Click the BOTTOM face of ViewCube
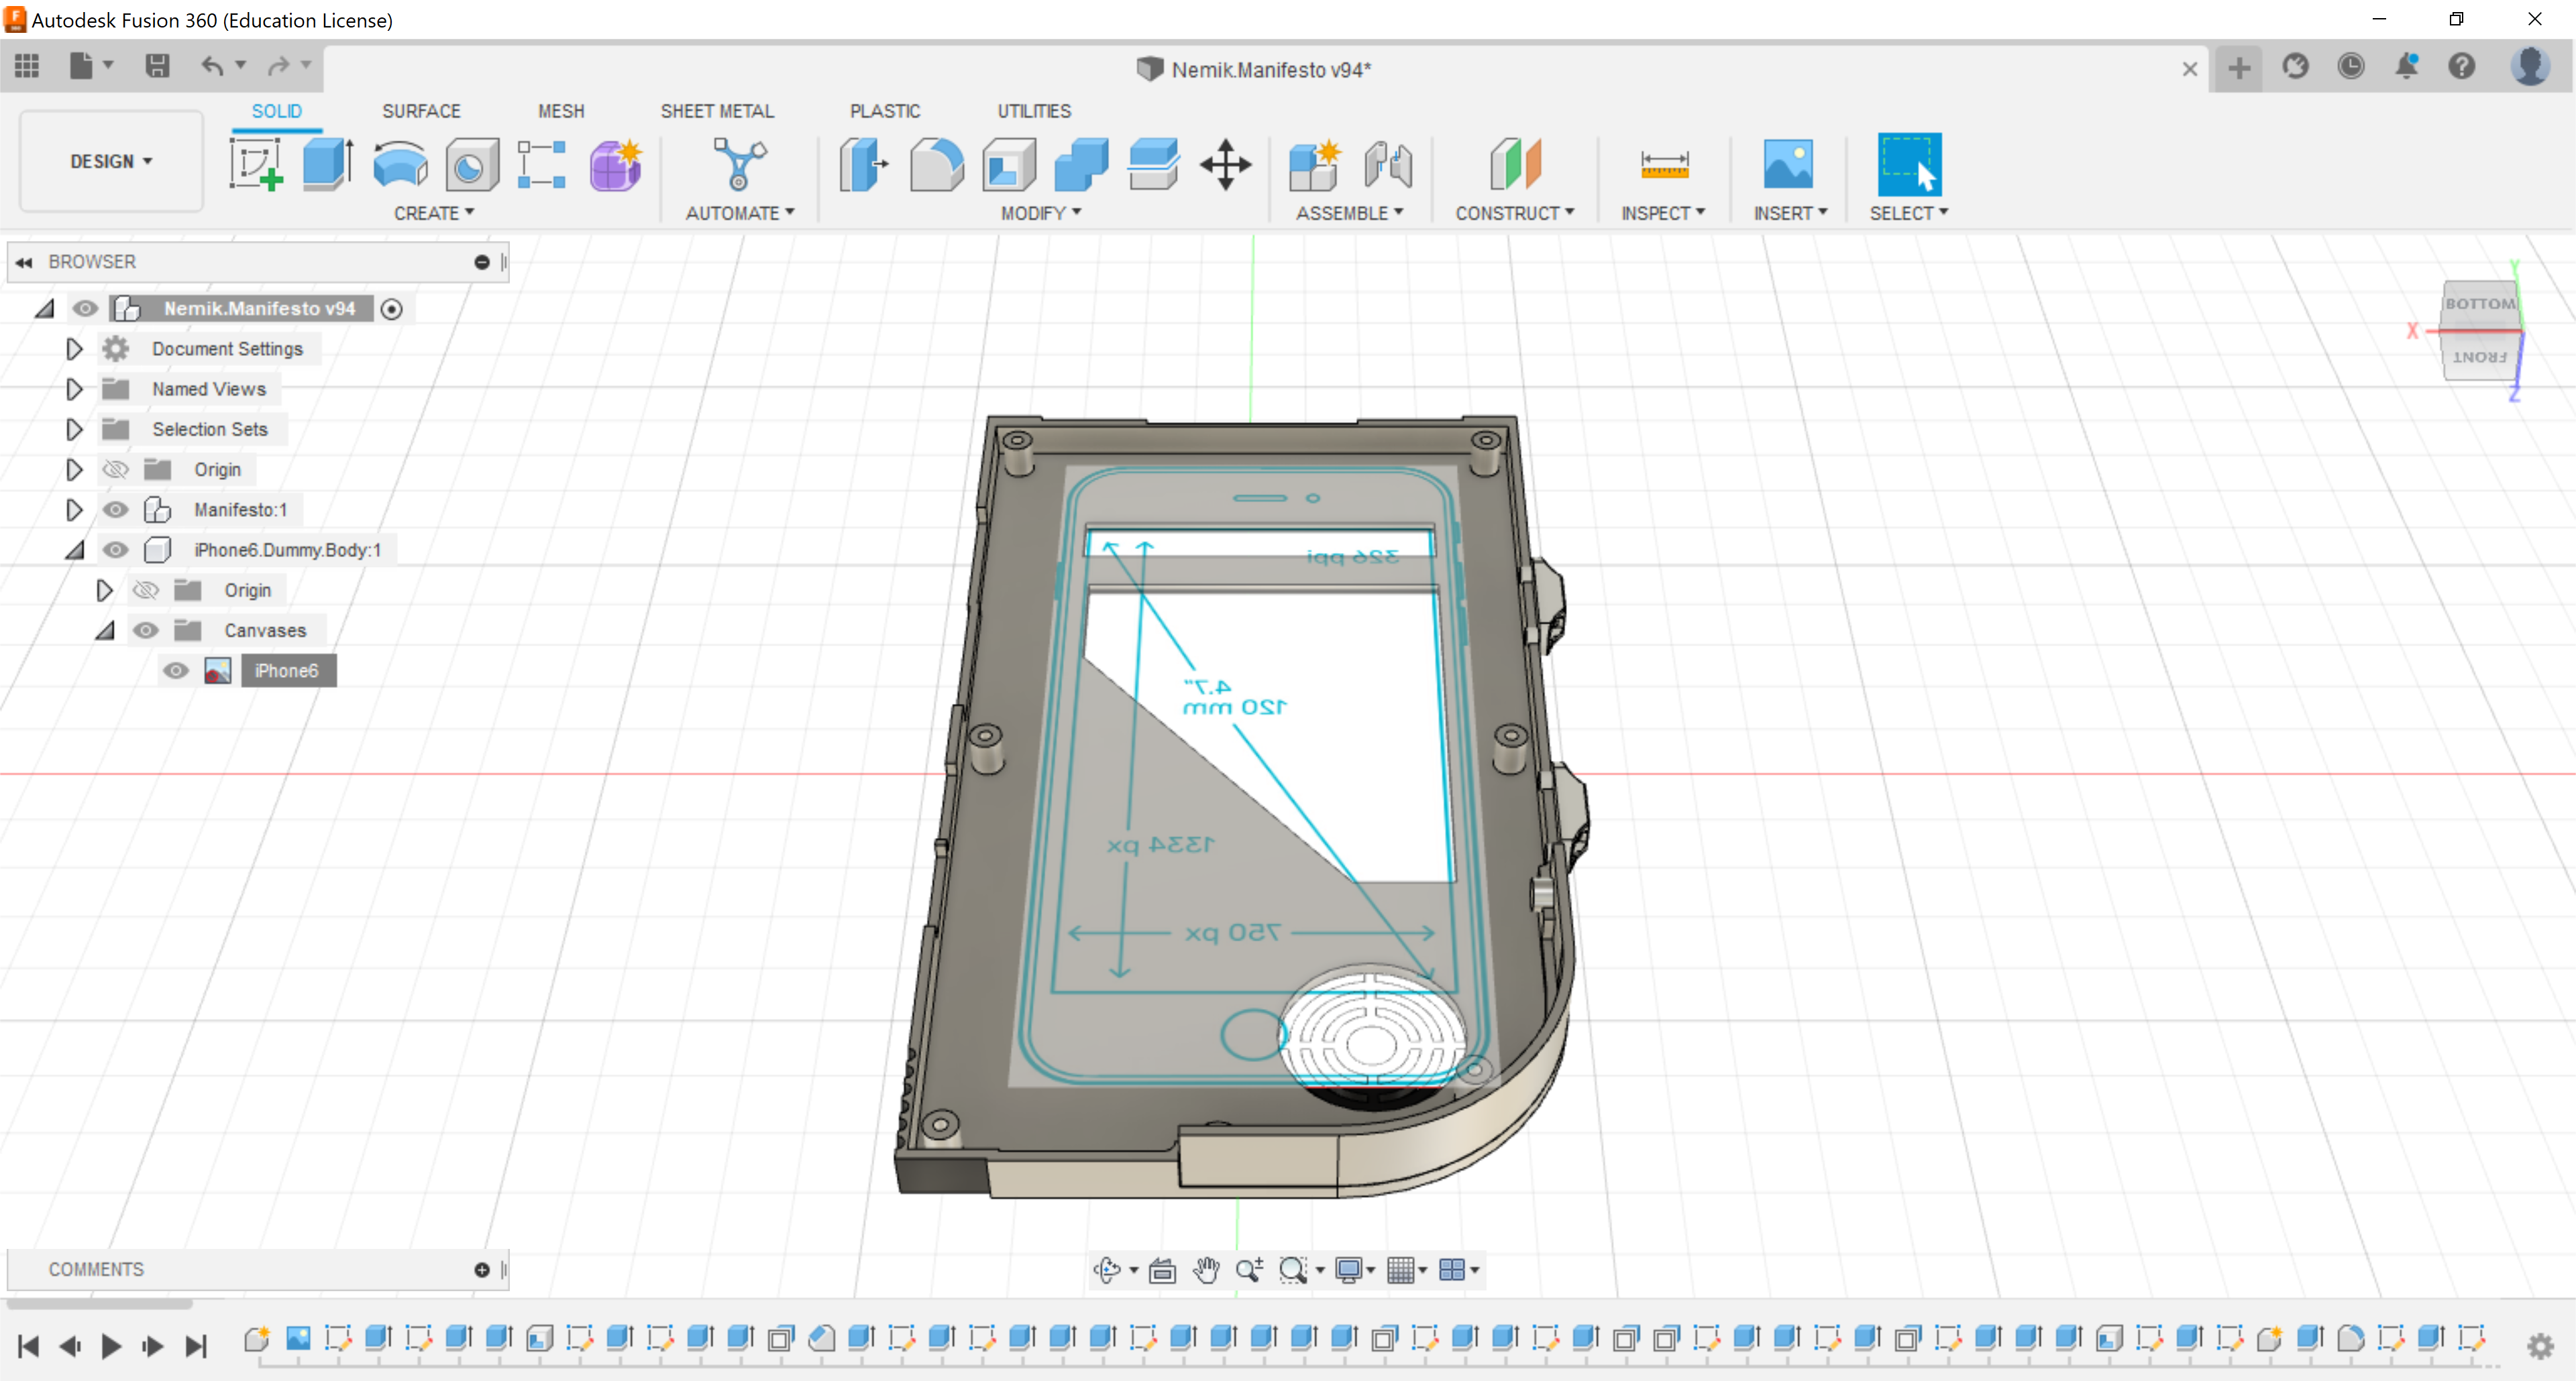 coord(2479,303)
